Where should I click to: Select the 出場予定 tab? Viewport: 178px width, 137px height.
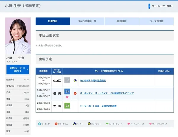[x=53, y=21]
